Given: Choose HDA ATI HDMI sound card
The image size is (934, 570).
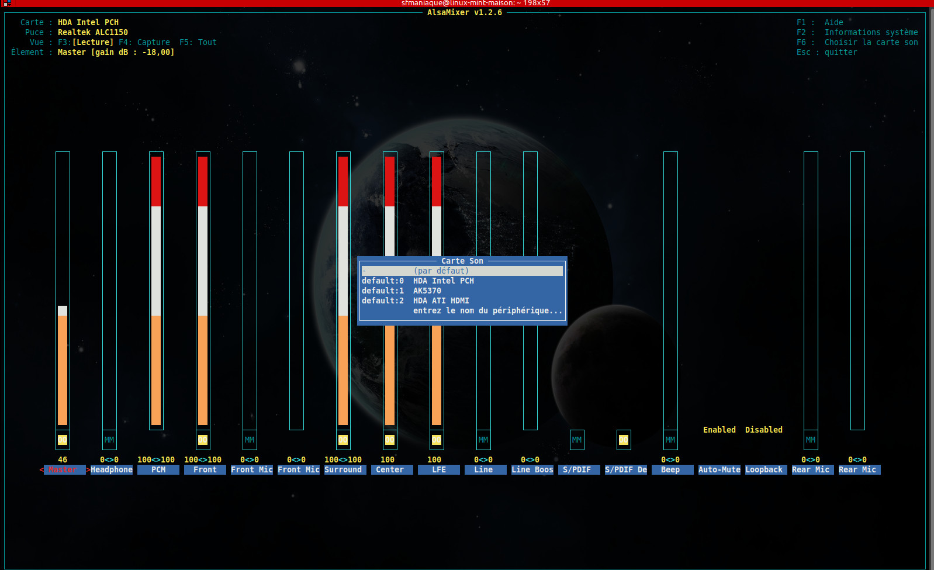Looking at the screenshot, I should [441, 301].
